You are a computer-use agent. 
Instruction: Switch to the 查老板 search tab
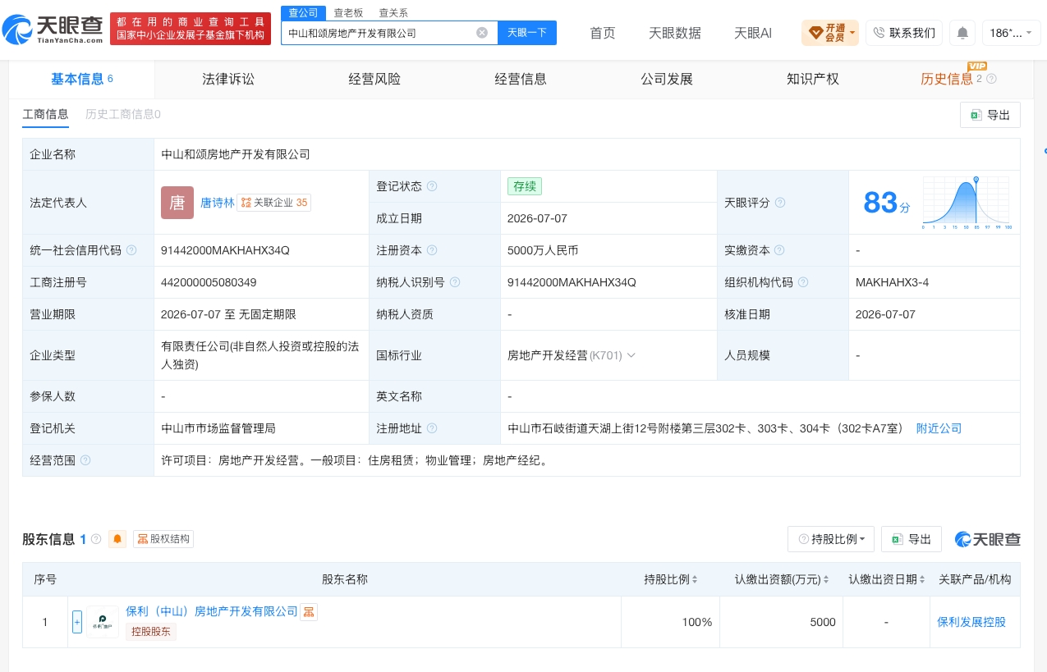point(348,12)
